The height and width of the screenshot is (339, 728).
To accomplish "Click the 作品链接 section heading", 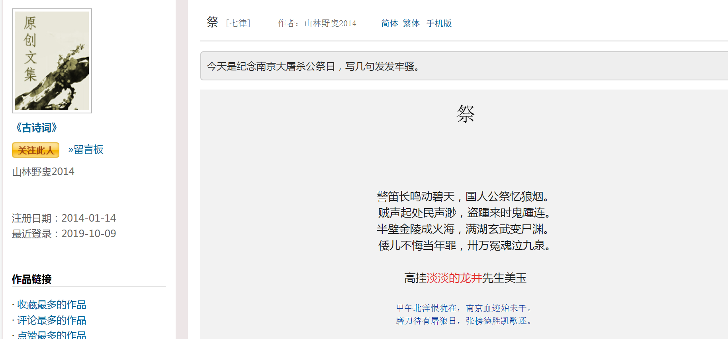I will coord(32,279).
